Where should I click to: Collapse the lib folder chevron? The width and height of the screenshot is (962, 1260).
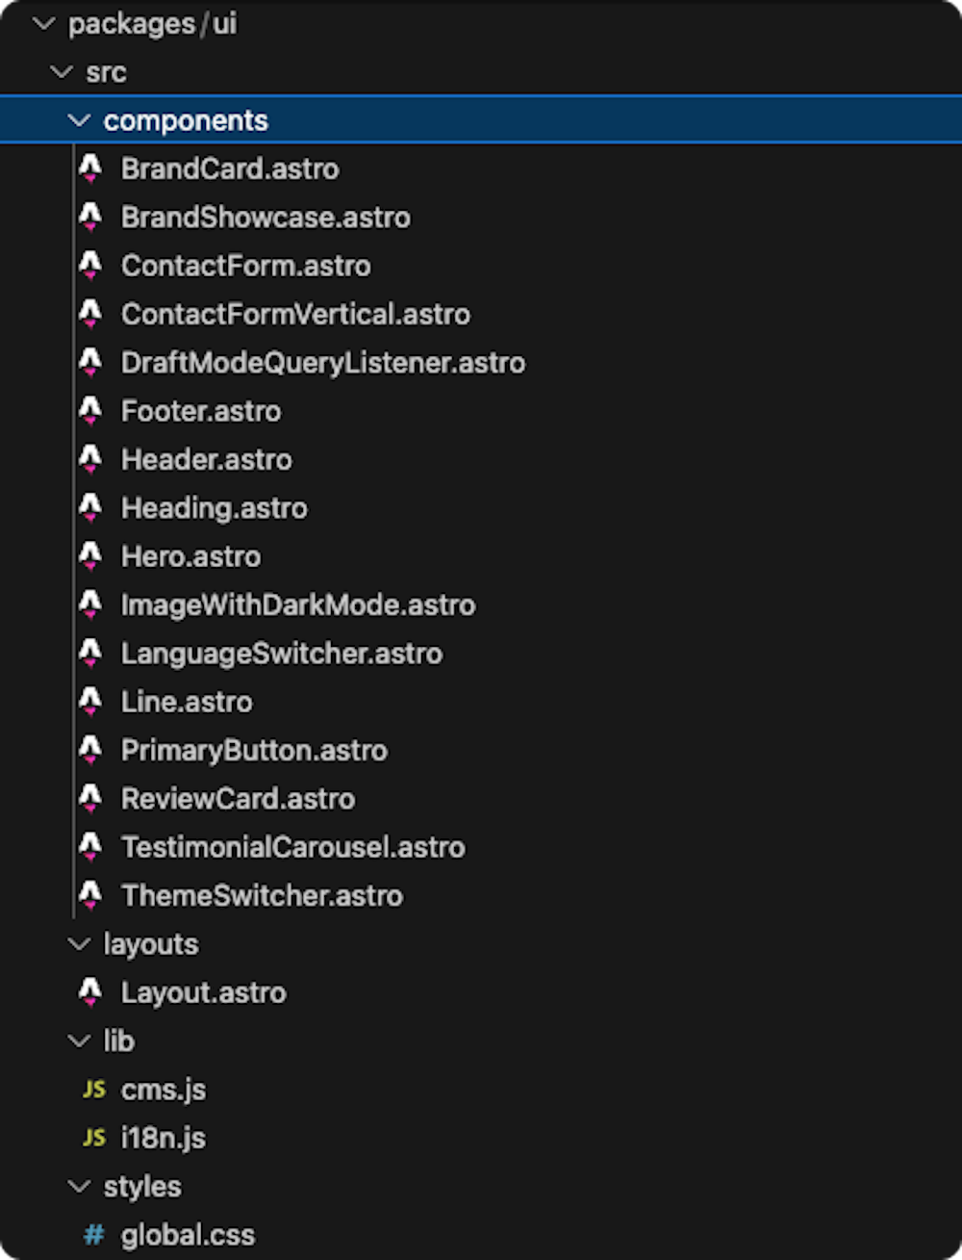point(80,1041)
